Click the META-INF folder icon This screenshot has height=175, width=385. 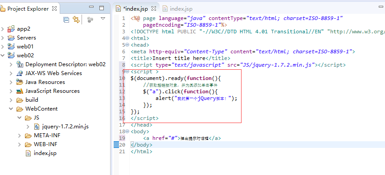point(28,135)
